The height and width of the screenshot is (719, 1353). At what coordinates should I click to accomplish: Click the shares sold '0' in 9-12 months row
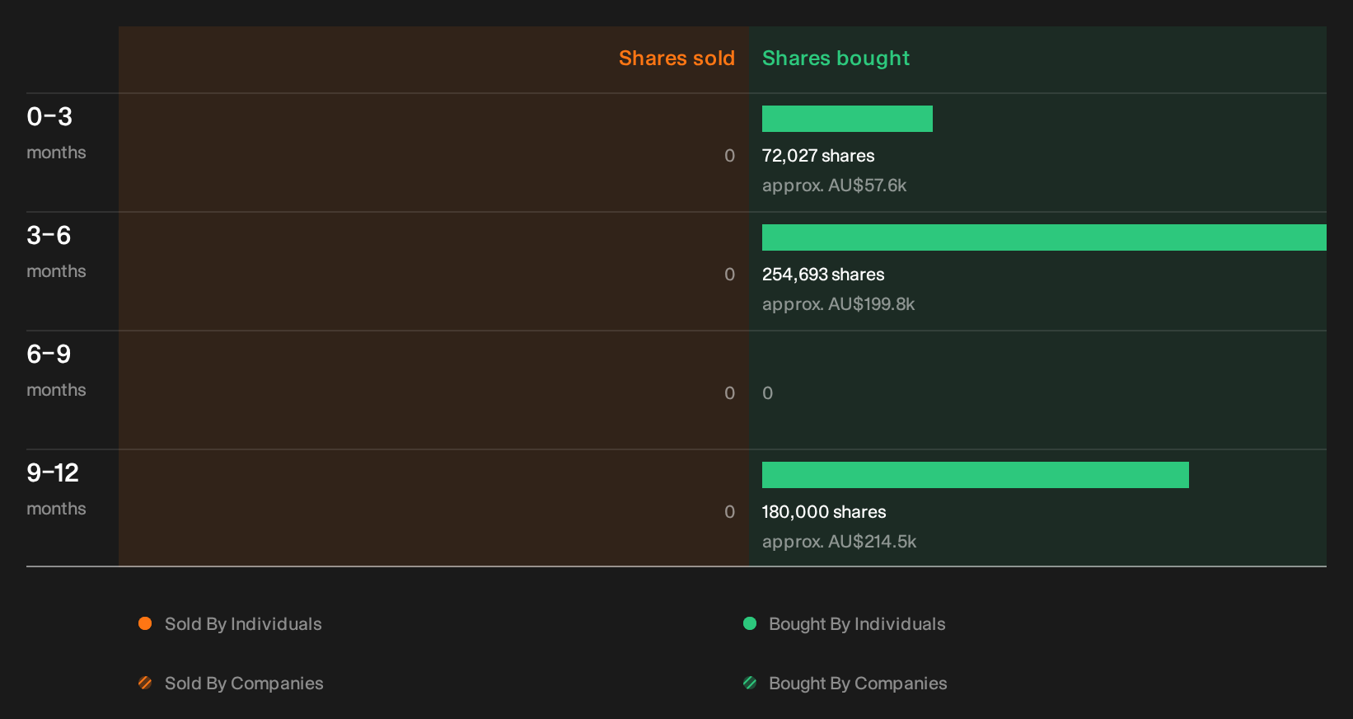[729, 512]
